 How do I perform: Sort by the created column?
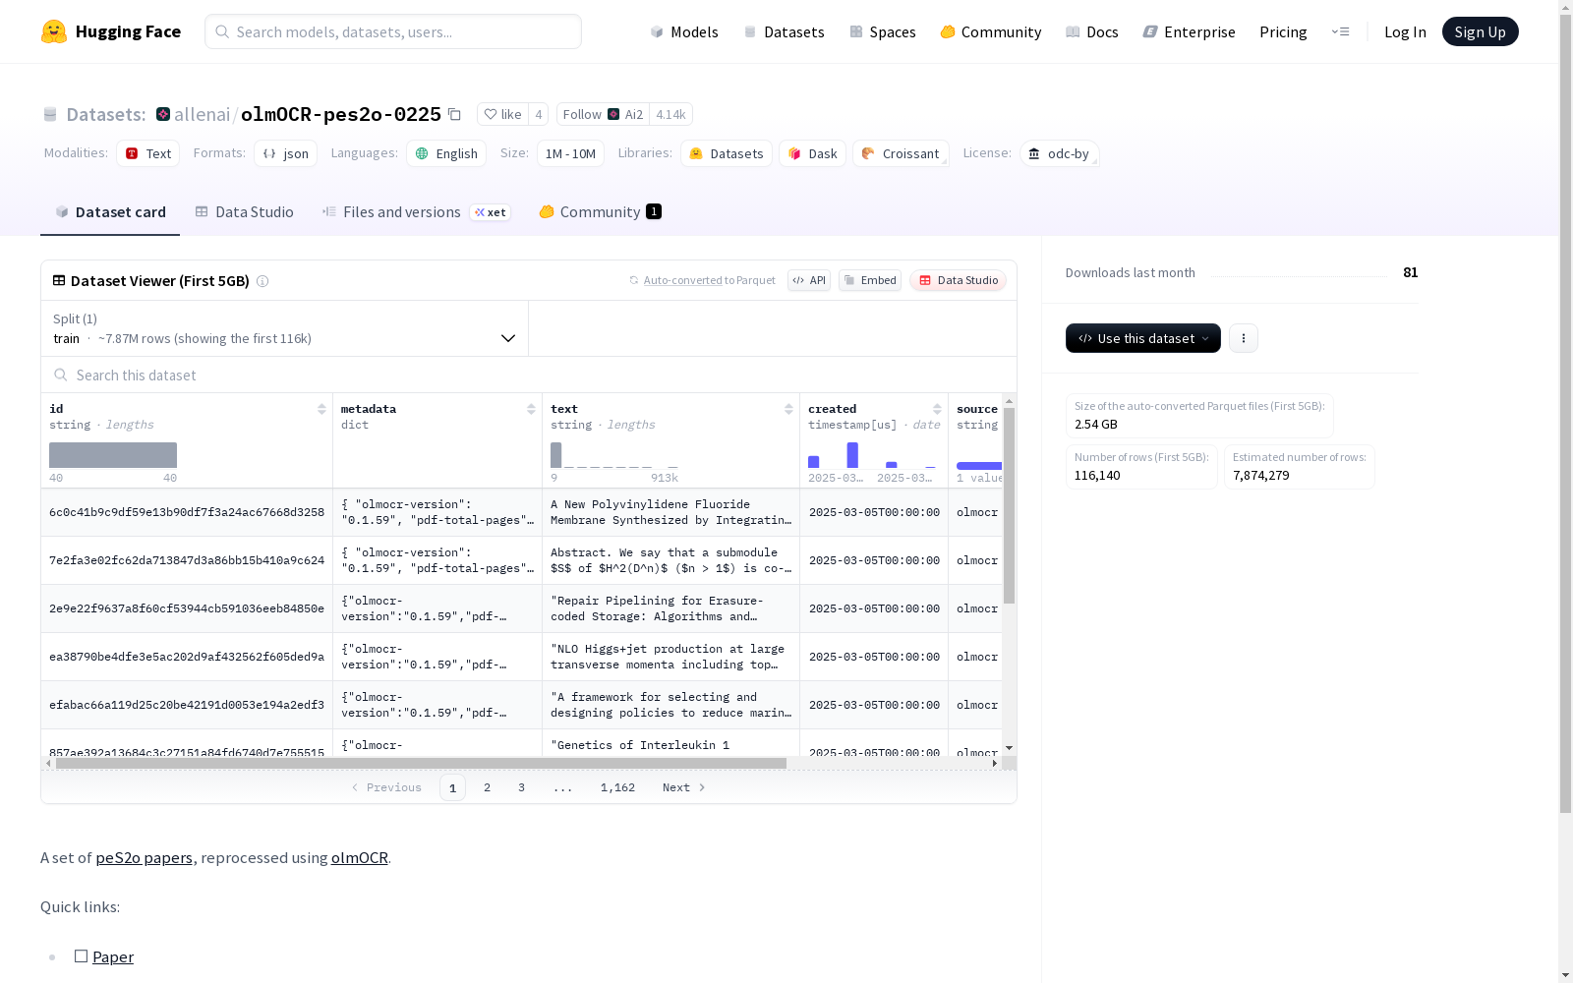937,409
